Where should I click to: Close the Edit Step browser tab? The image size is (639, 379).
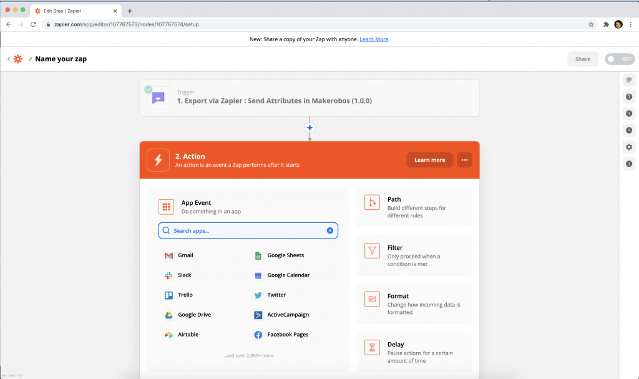[x=115, y=11]
